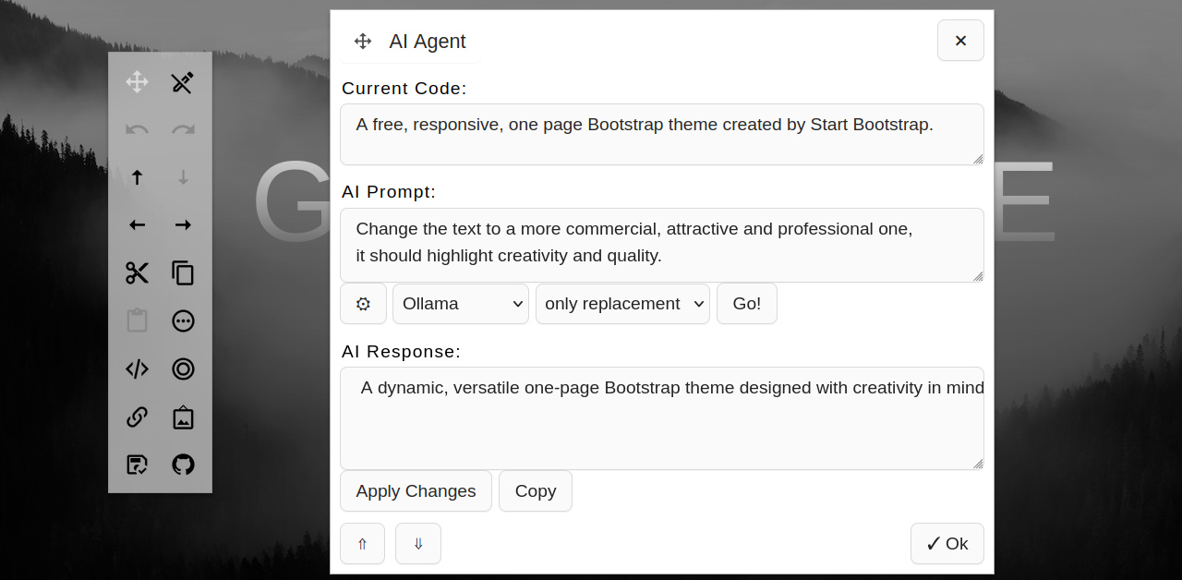Click the AI Prompt resize grip
Image resolution: width=1182 pixels, height=580 pixels.
[x=978, y=275]
